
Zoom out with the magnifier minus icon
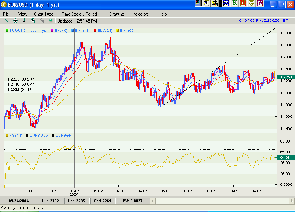click(42, 21)
